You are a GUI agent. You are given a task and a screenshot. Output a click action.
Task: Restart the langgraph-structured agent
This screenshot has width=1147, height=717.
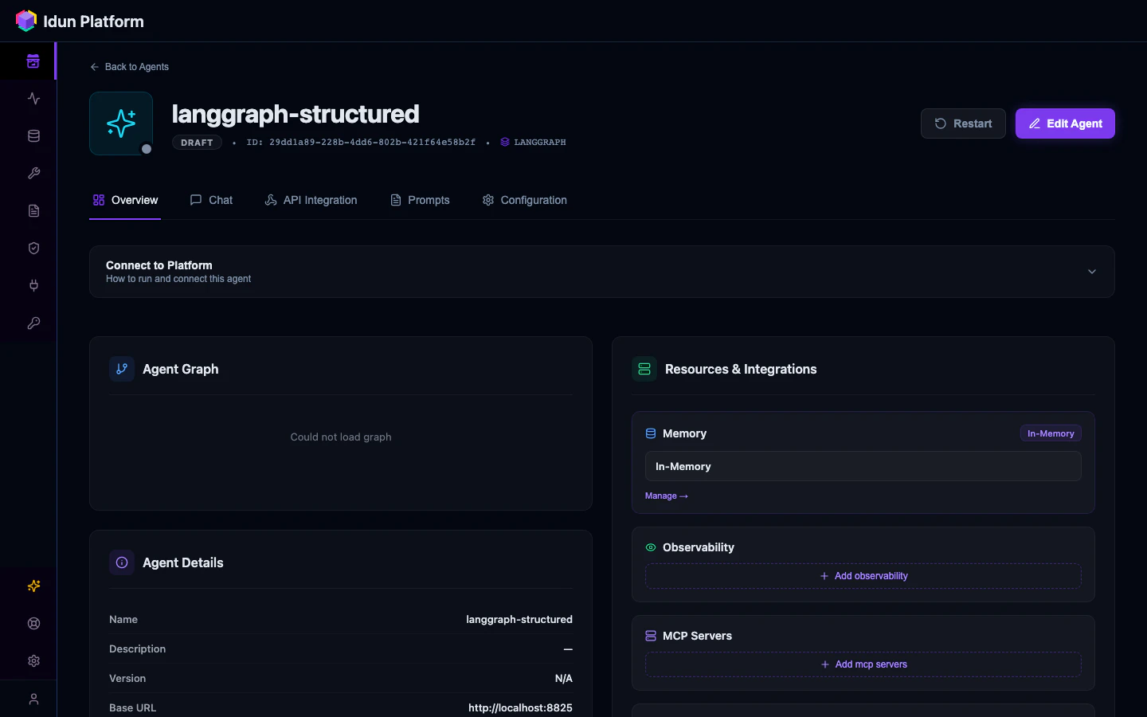(x=963, y=123)
